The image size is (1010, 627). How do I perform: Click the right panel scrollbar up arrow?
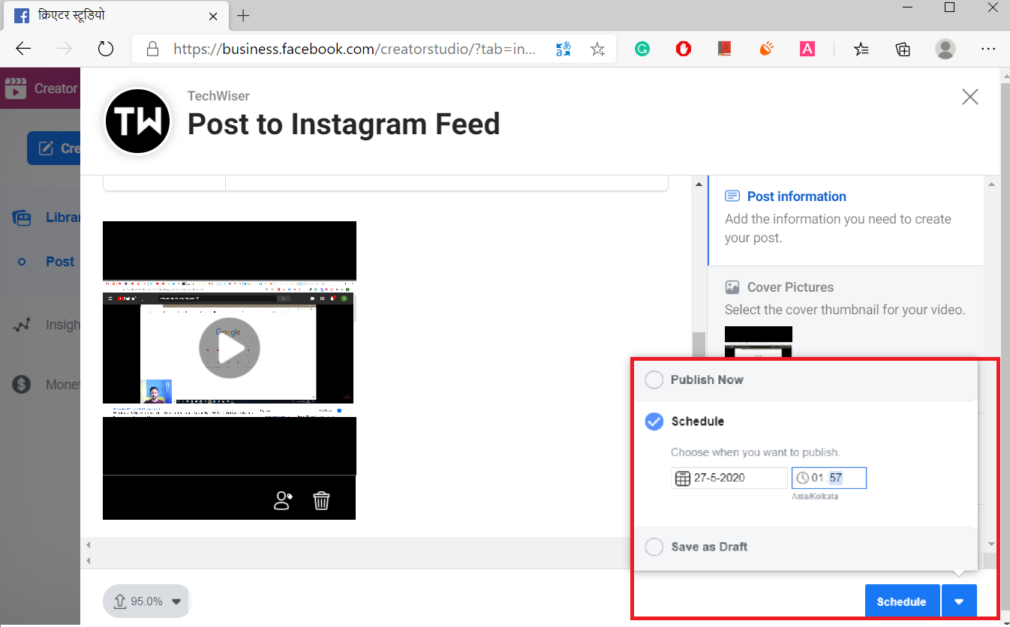click(990, 184)
